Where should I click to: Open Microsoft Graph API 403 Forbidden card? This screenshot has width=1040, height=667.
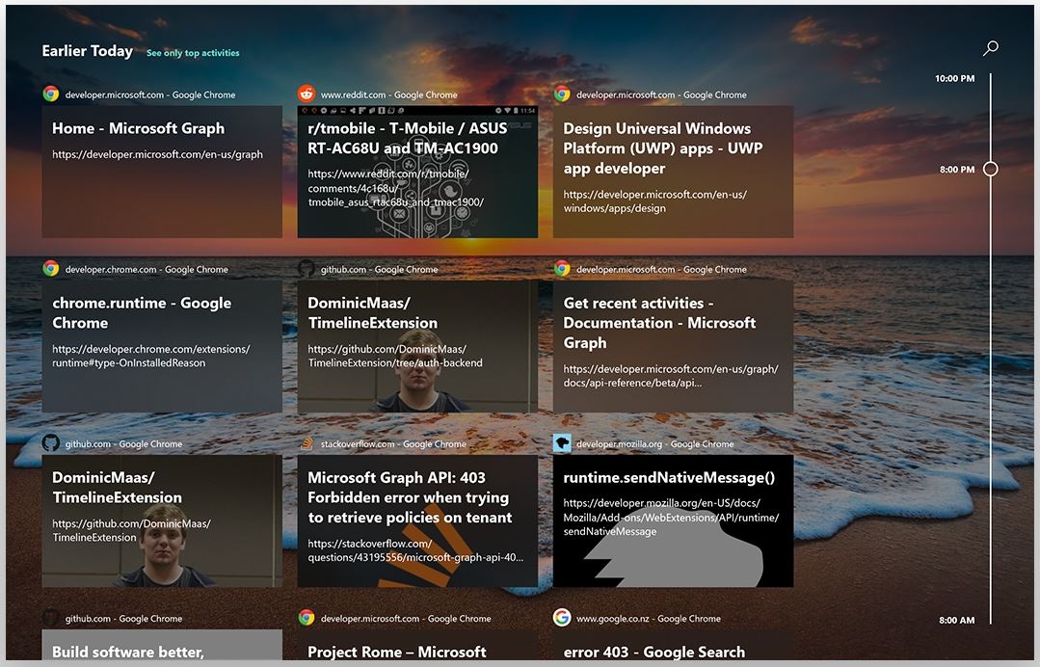[x=417, y=520]
